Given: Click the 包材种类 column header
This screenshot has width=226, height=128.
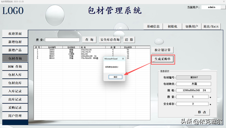Looking at the screenshot, I should tap(71, 47).
